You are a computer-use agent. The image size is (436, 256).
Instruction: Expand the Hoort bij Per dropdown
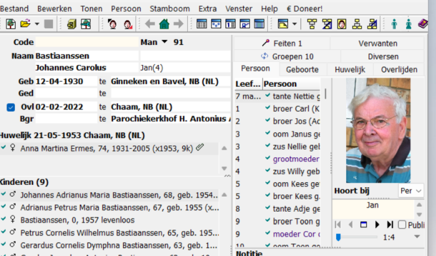click(418, 190)
